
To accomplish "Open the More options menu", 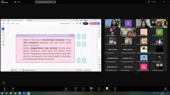I will tap(115, 89).
